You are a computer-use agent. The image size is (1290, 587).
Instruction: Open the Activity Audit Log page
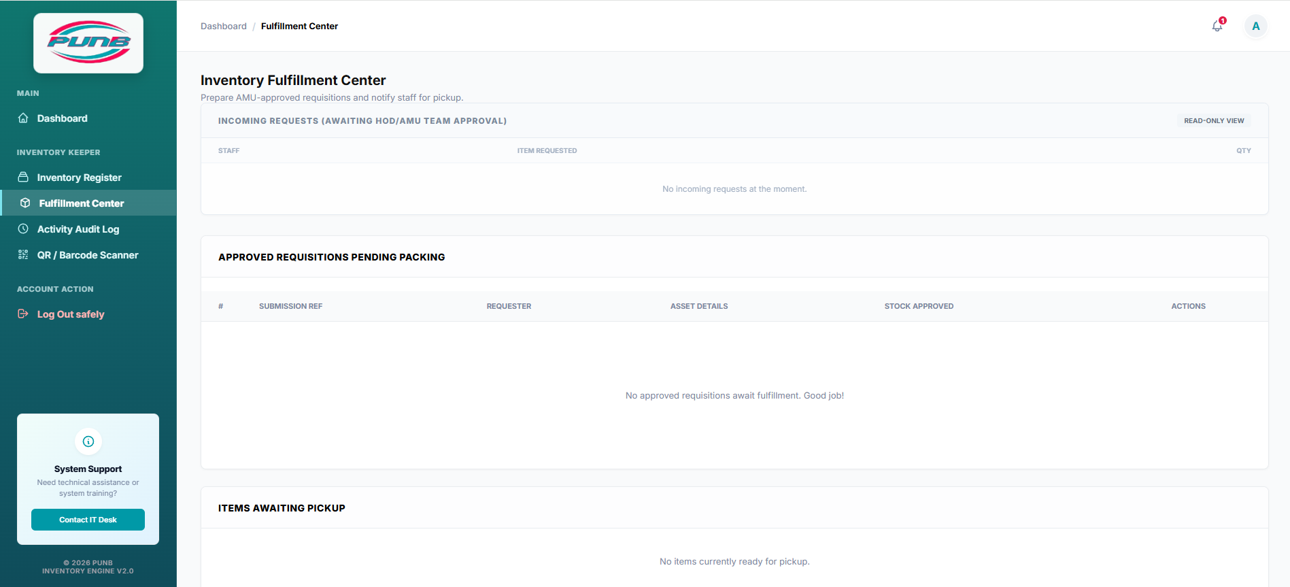click(x=88, y=229)
